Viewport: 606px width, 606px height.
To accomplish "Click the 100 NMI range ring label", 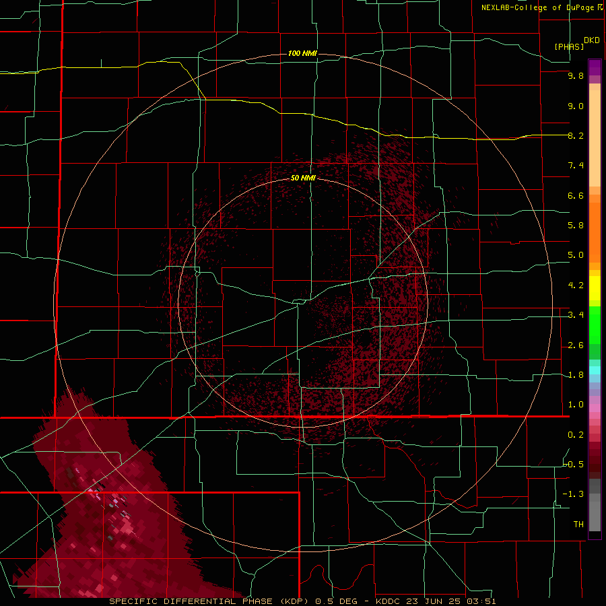I will click(302, 53).
